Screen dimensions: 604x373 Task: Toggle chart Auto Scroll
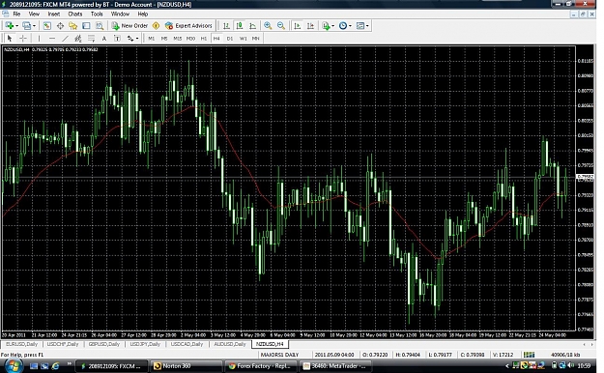[x=297, y=26]
